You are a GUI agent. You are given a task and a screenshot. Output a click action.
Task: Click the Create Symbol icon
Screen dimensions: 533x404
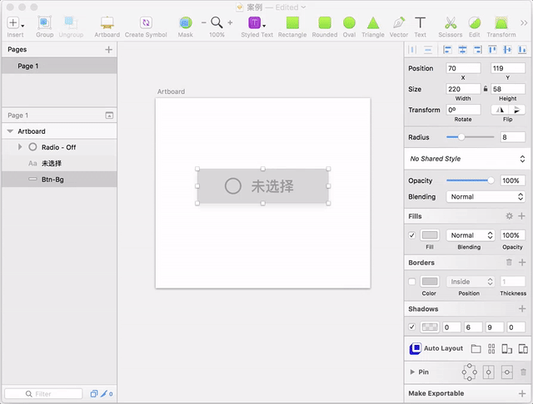tap(146, 22)
